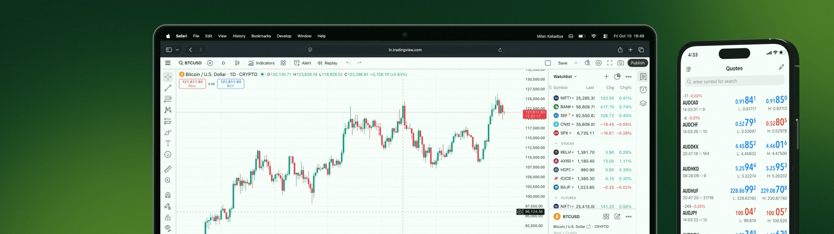Open the Watchlist dropdown
The image size is (834, 234).
point(565,77)
